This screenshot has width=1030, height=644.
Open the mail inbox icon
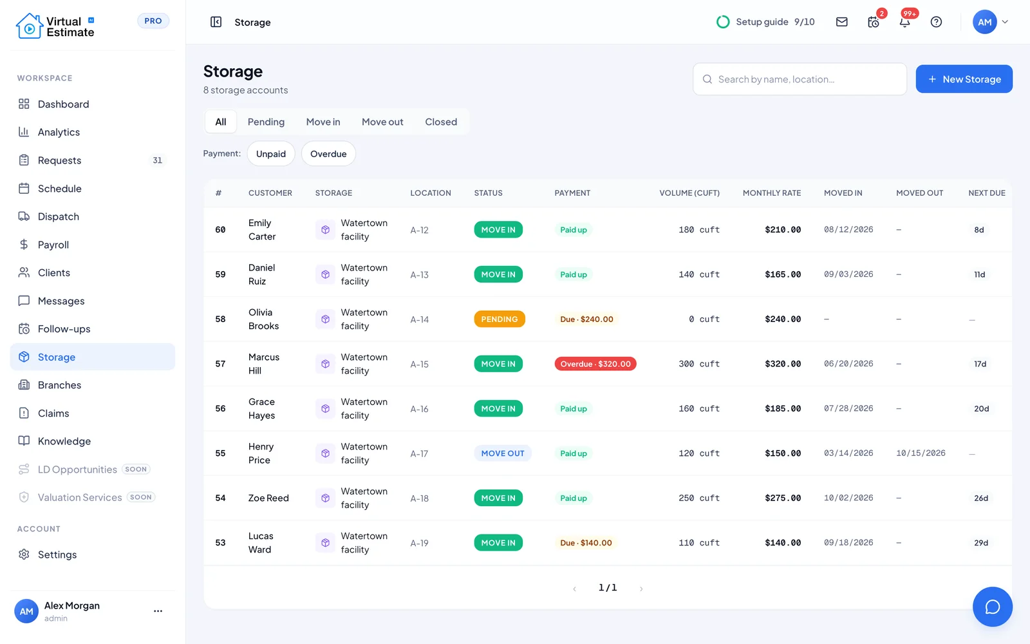click(841, 22)
